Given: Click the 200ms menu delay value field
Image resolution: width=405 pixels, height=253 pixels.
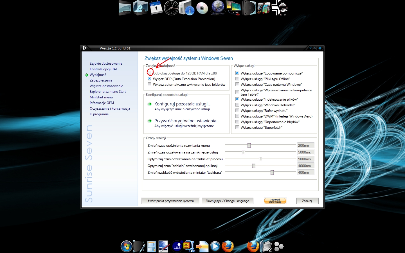Looking at the screenshot, I should point(306,145).
